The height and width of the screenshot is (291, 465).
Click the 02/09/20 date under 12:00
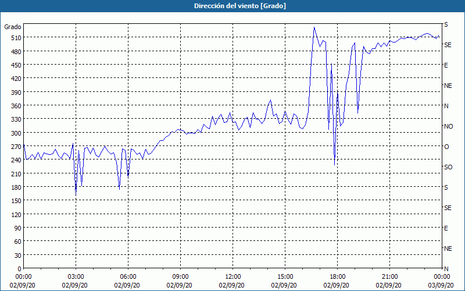coord(231,285)
